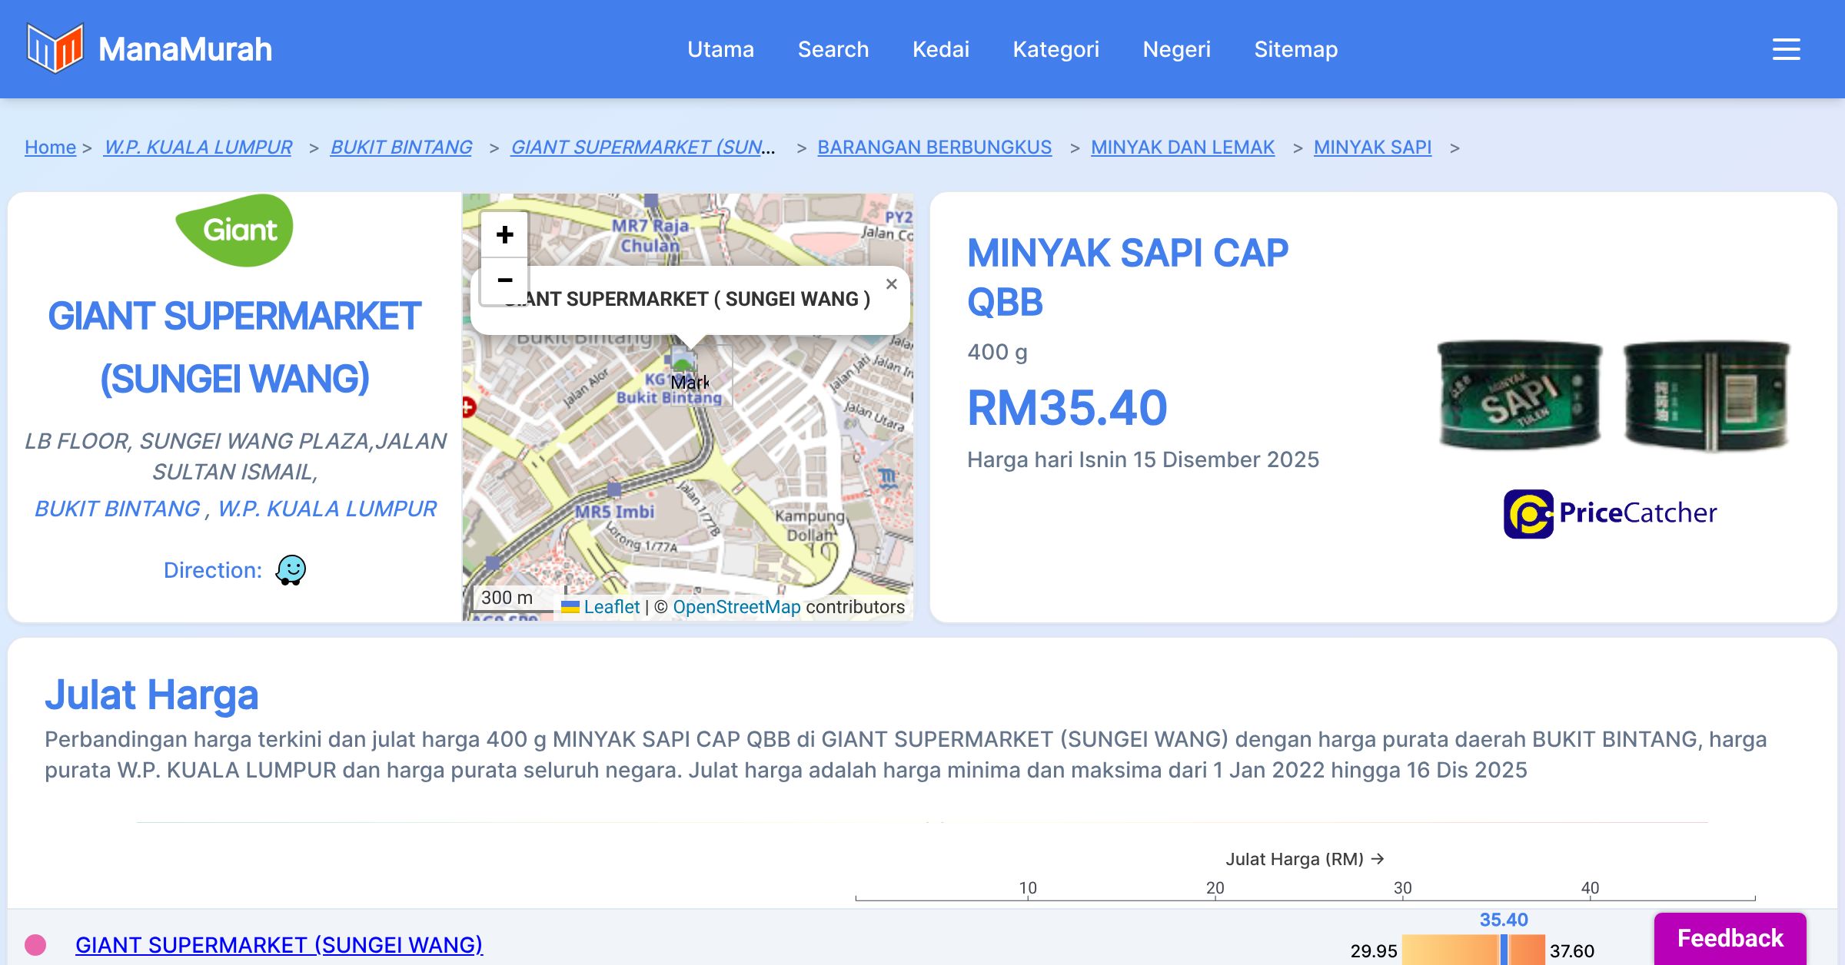The width and height of the screenshot is (1845, 965).
Task: Open the Search menu item
Action: tap(833, 49)
